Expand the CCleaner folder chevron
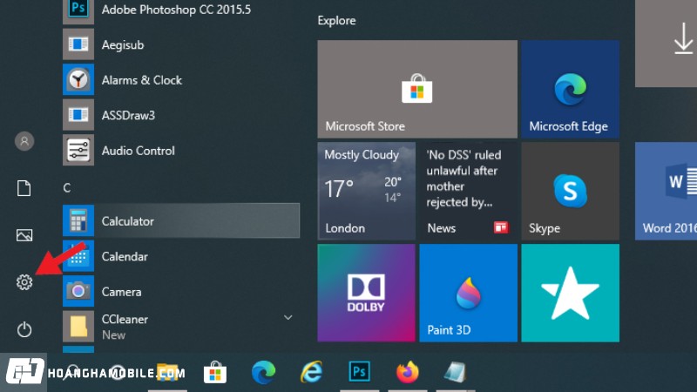Image resolution: width=697 pixels, height=392 pixels. (x=288, y=318)
